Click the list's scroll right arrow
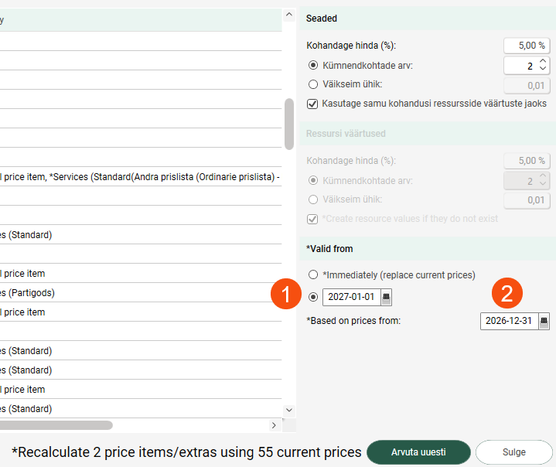Image resolution: width=556 pixels, height=467 pixels. click(274, 425)
